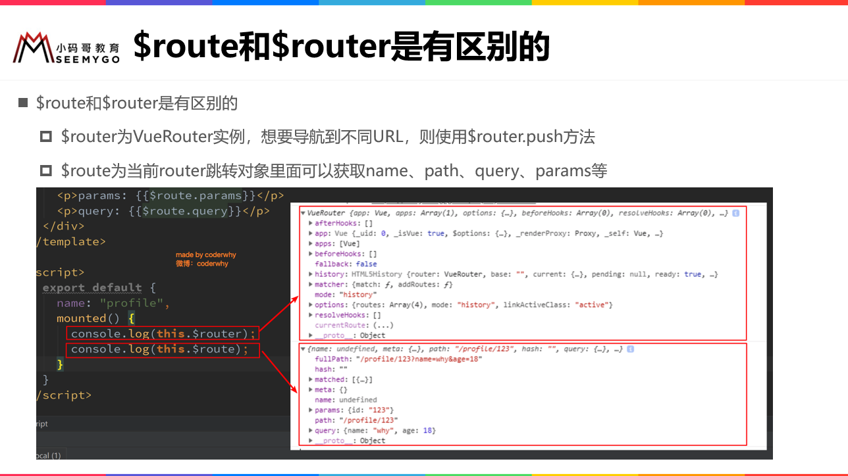Expand the apps: [Vue] property
848x476 pixels.
pyautogui.click(x=310, y=244)
